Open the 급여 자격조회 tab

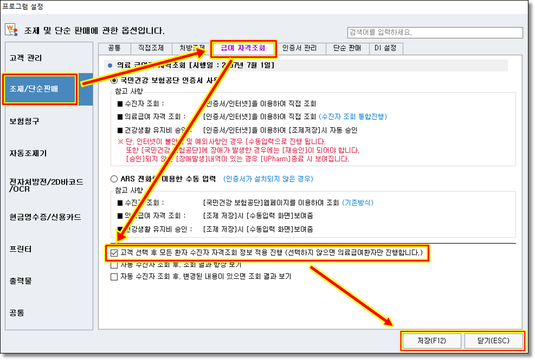pos(243,48)
